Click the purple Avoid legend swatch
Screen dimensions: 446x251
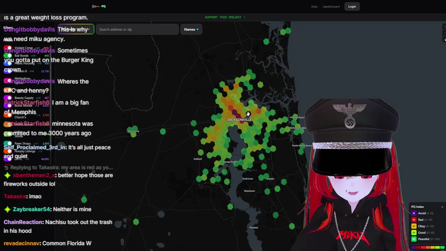click(414, 213)
